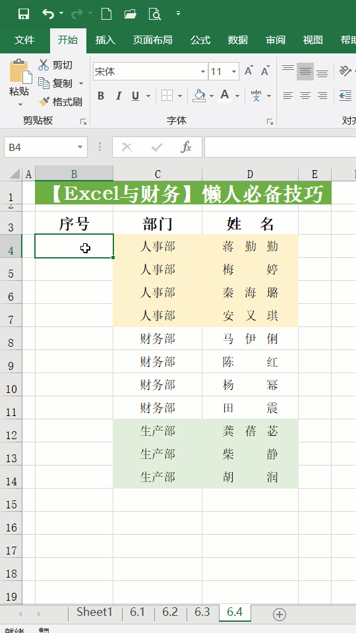The width and height of the screenshot is (356, 633).
Task: Decrease indent icon
Action: (x=345, y=96)
